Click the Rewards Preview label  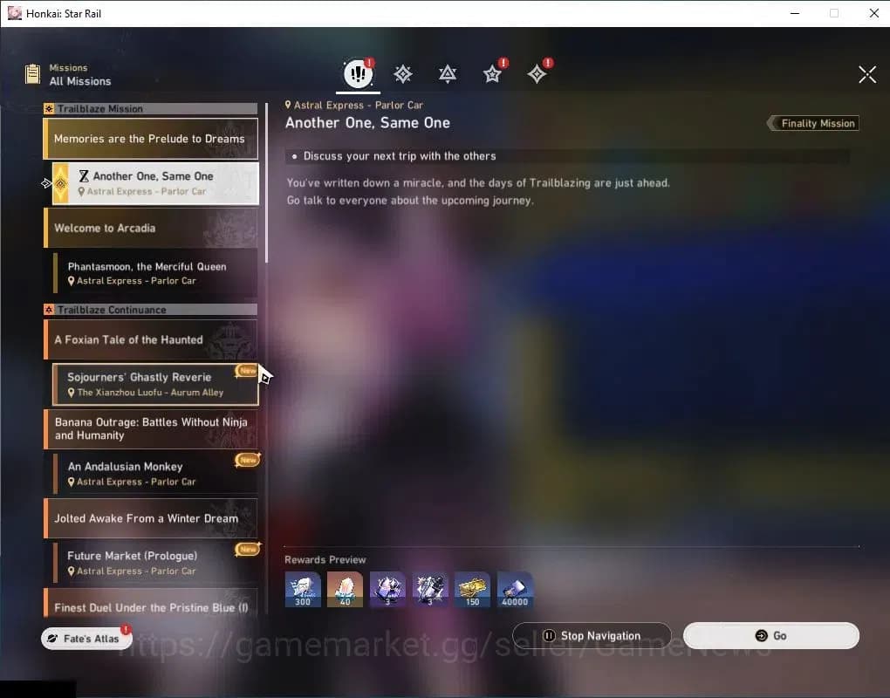(325, 559)
